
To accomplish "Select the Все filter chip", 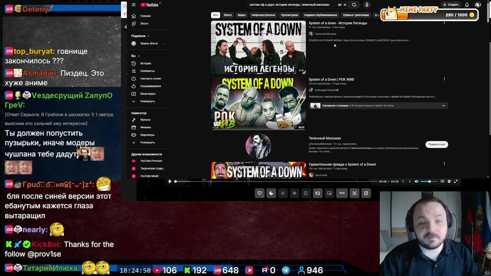I will point(216,15).
